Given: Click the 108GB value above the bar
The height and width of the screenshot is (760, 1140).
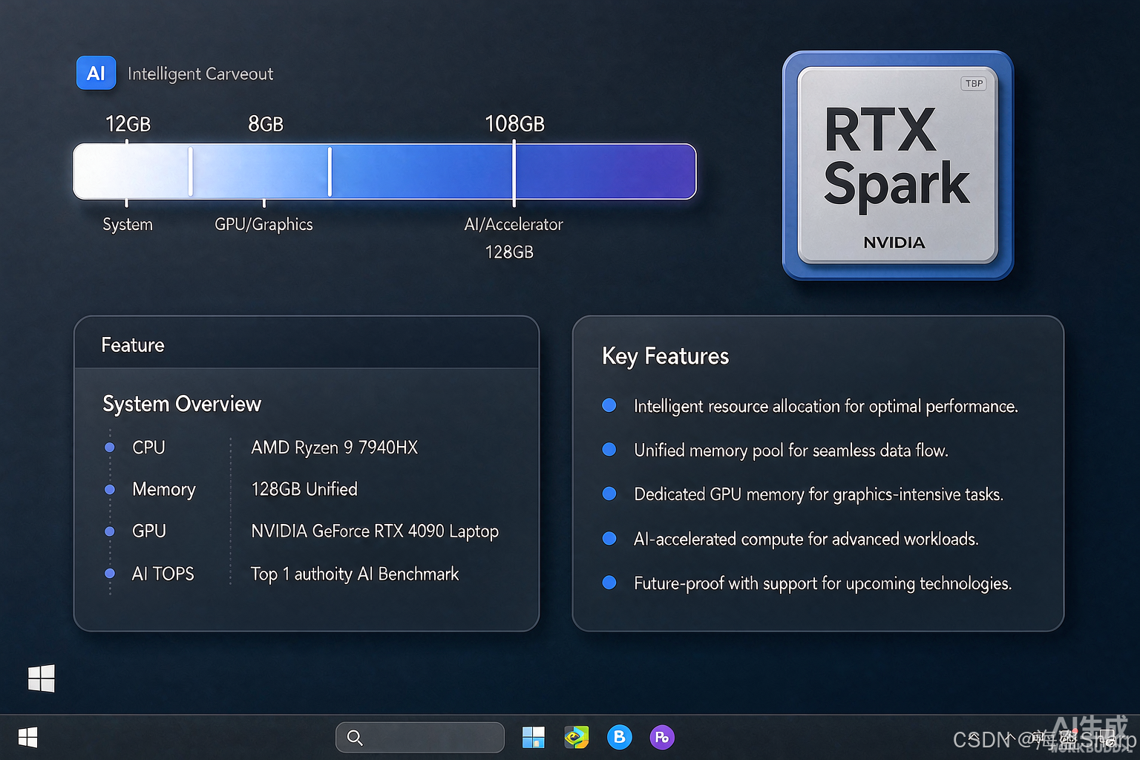Looking at the screenshot, I should 514,124.
